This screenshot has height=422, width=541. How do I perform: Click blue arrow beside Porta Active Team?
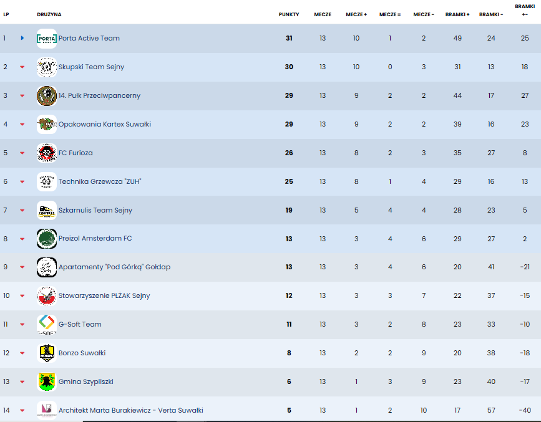tap(22, 38)
